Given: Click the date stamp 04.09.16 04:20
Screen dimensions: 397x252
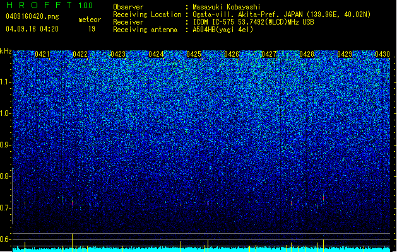Looking at the screenshot, I should click(32, 29).
